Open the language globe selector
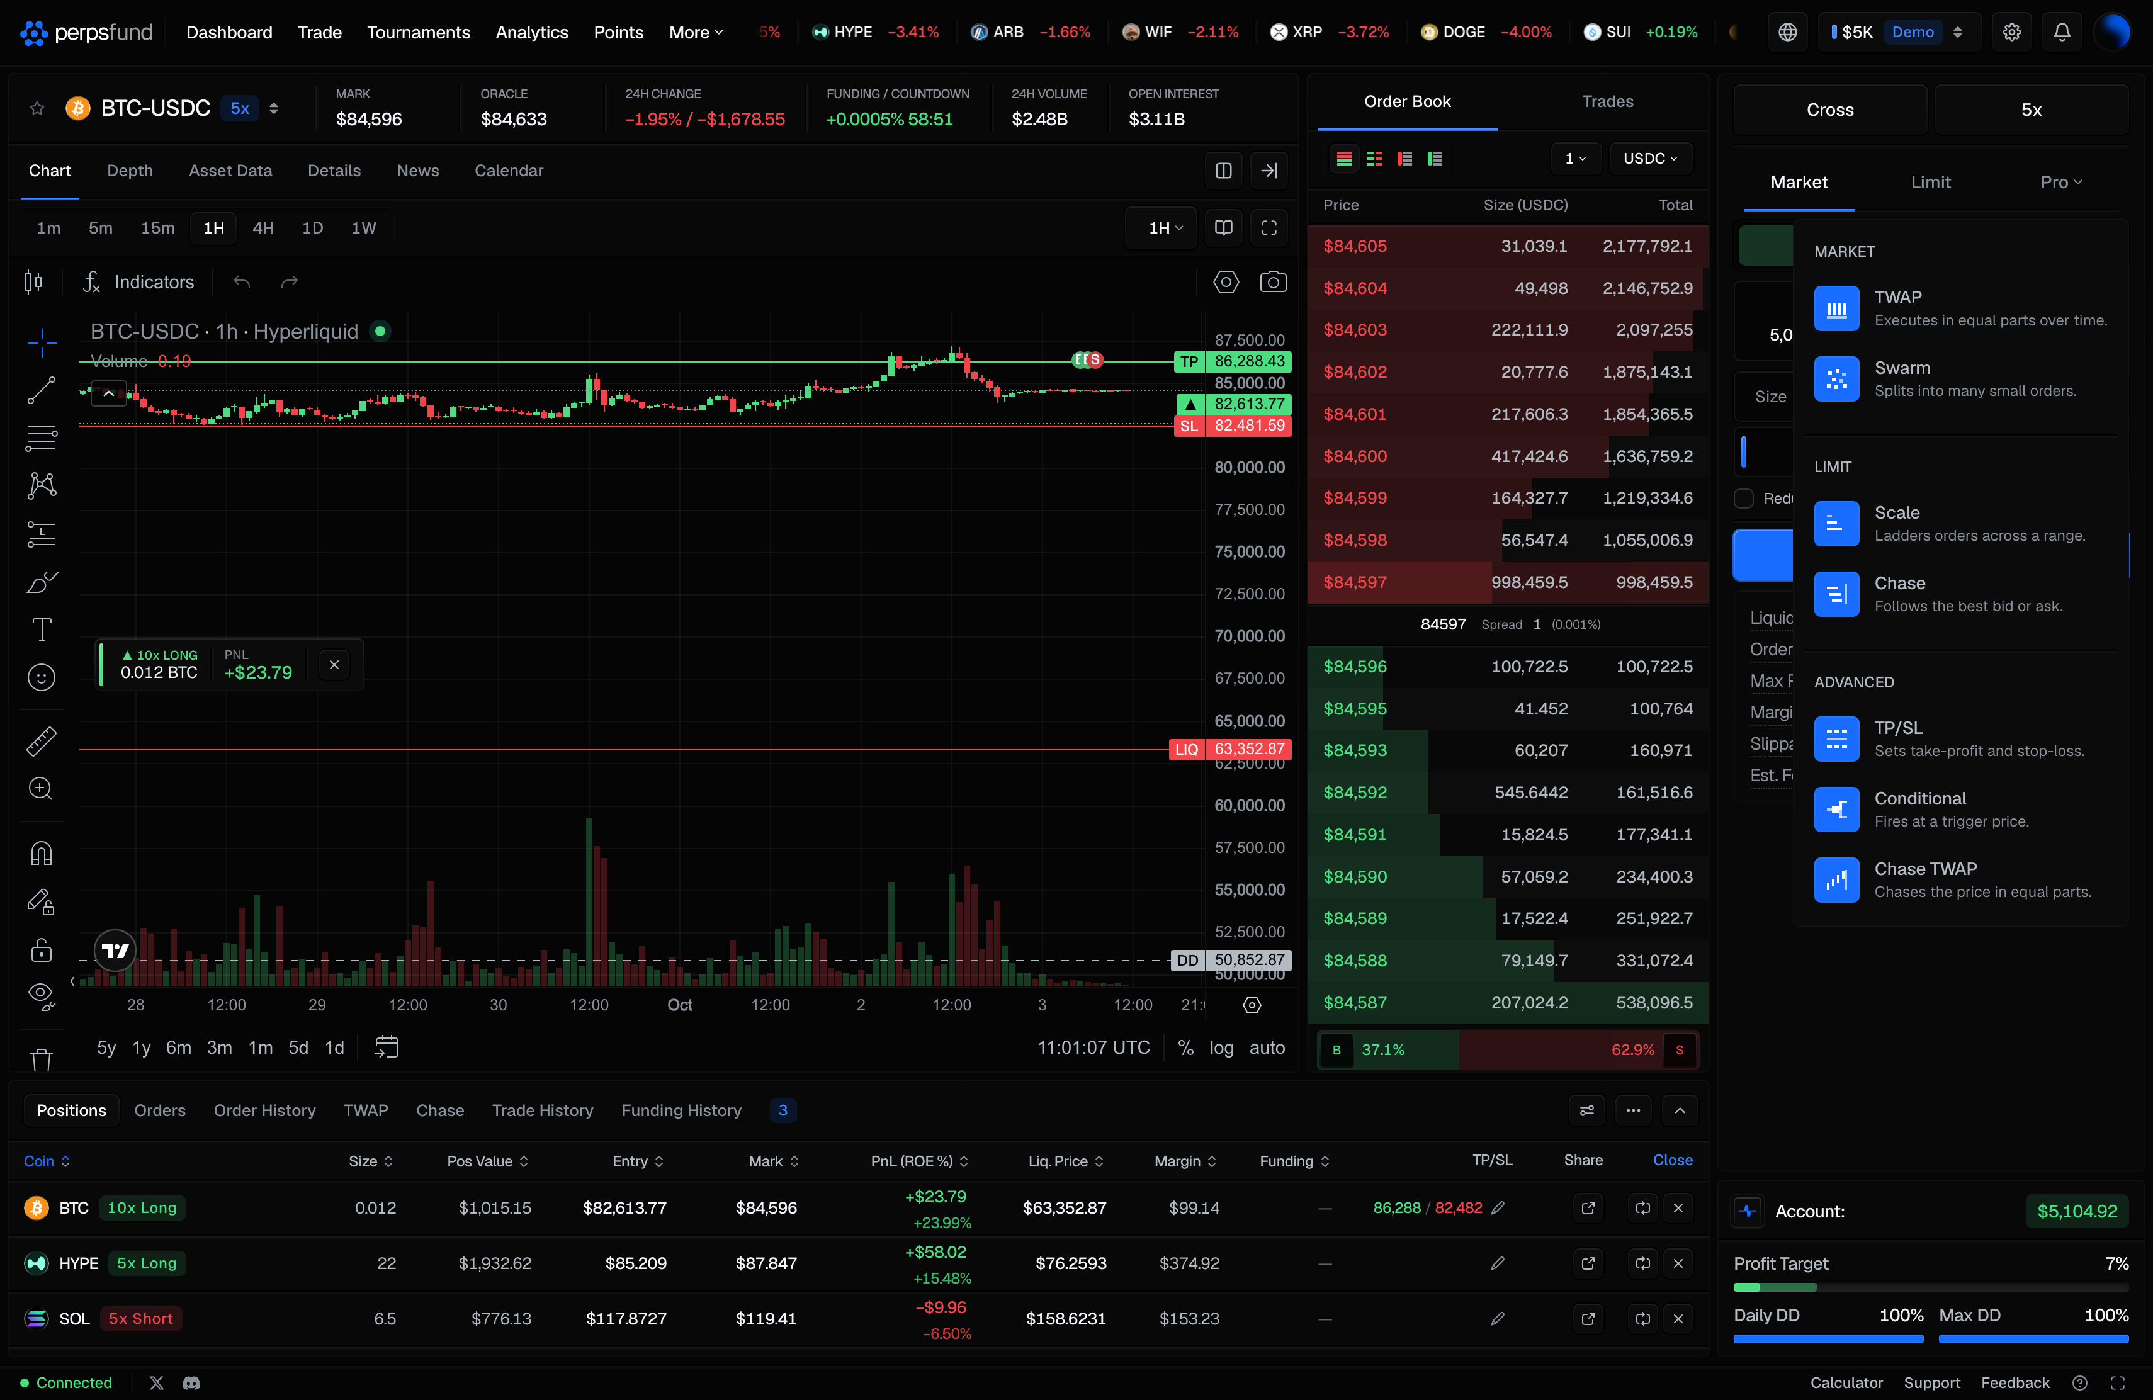Image resolution: width=2153 pixels, height=1400 pixels. (1787, 31)
